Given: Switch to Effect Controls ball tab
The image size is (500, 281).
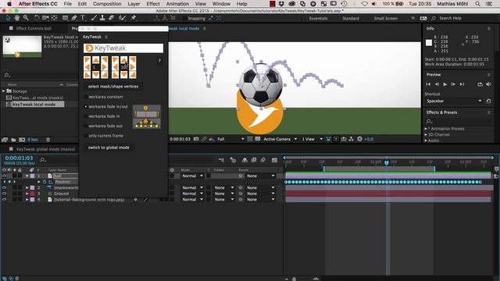Looking at the screenshot, I should pyautogui.click(x=34, y=28).
